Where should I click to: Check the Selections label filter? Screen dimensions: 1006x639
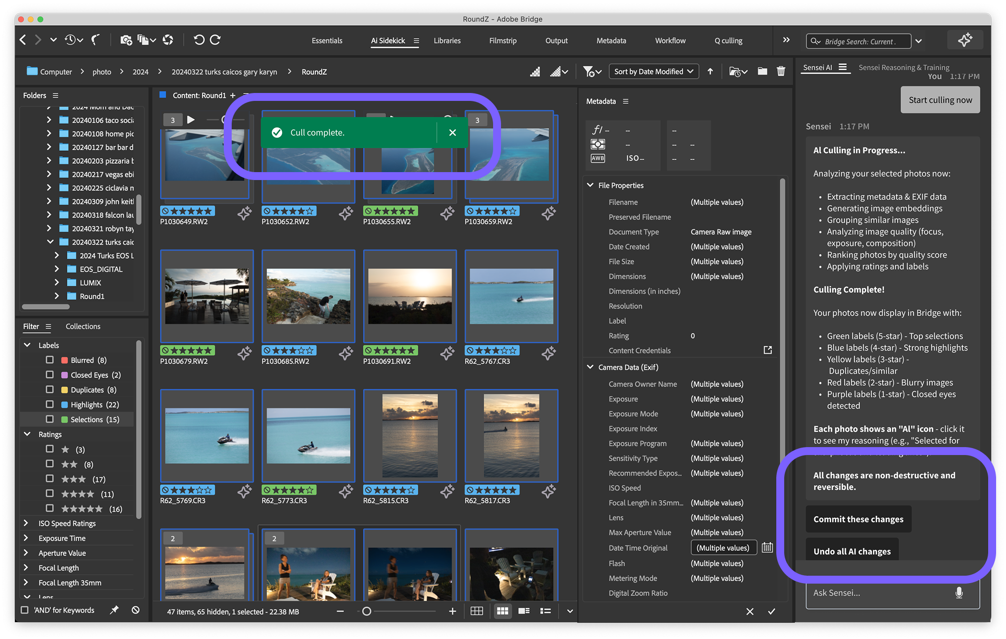pyautogui.click(x=50, y=419)
